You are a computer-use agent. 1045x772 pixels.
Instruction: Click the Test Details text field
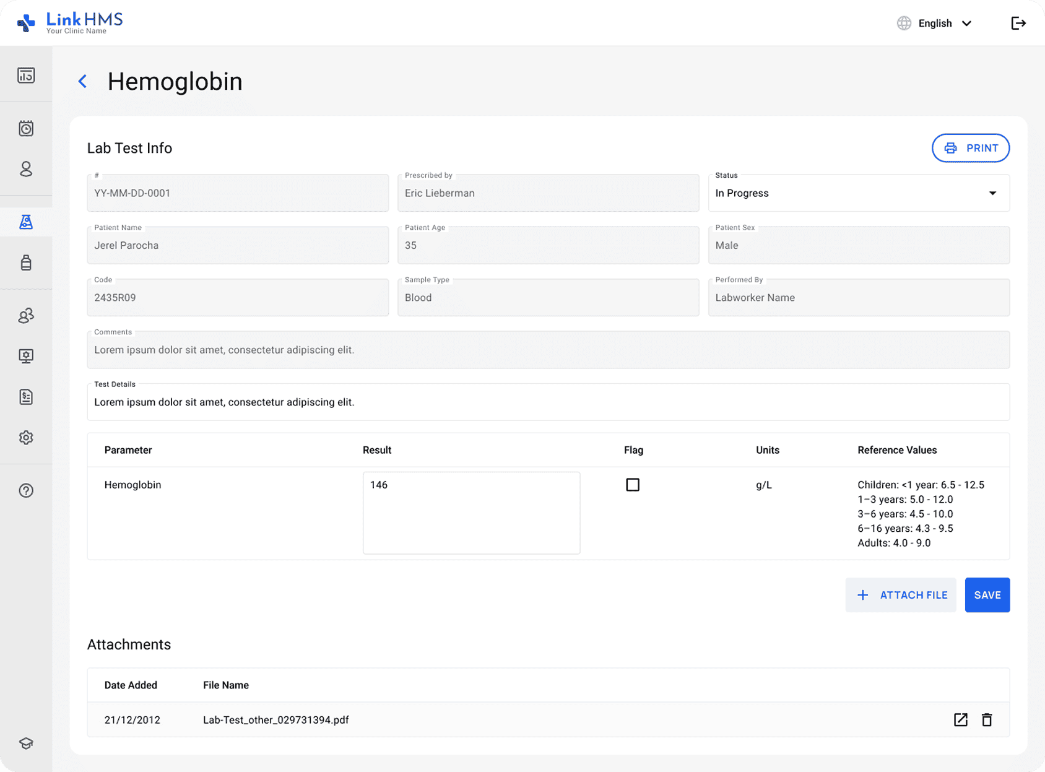(x=549, y=402)
